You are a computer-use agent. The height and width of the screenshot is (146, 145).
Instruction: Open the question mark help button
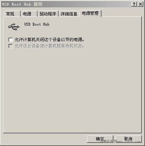(x=134, y=4)
